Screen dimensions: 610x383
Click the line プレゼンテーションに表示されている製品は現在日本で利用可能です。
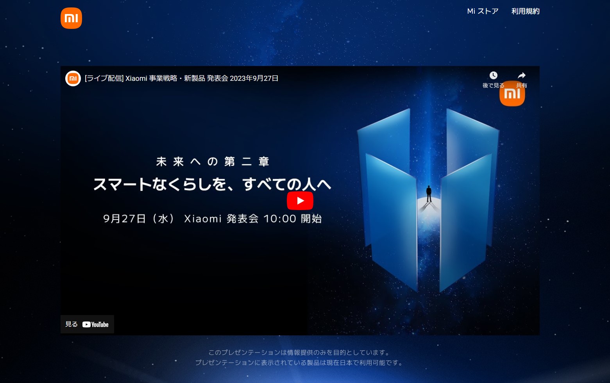tap(300, 363)
